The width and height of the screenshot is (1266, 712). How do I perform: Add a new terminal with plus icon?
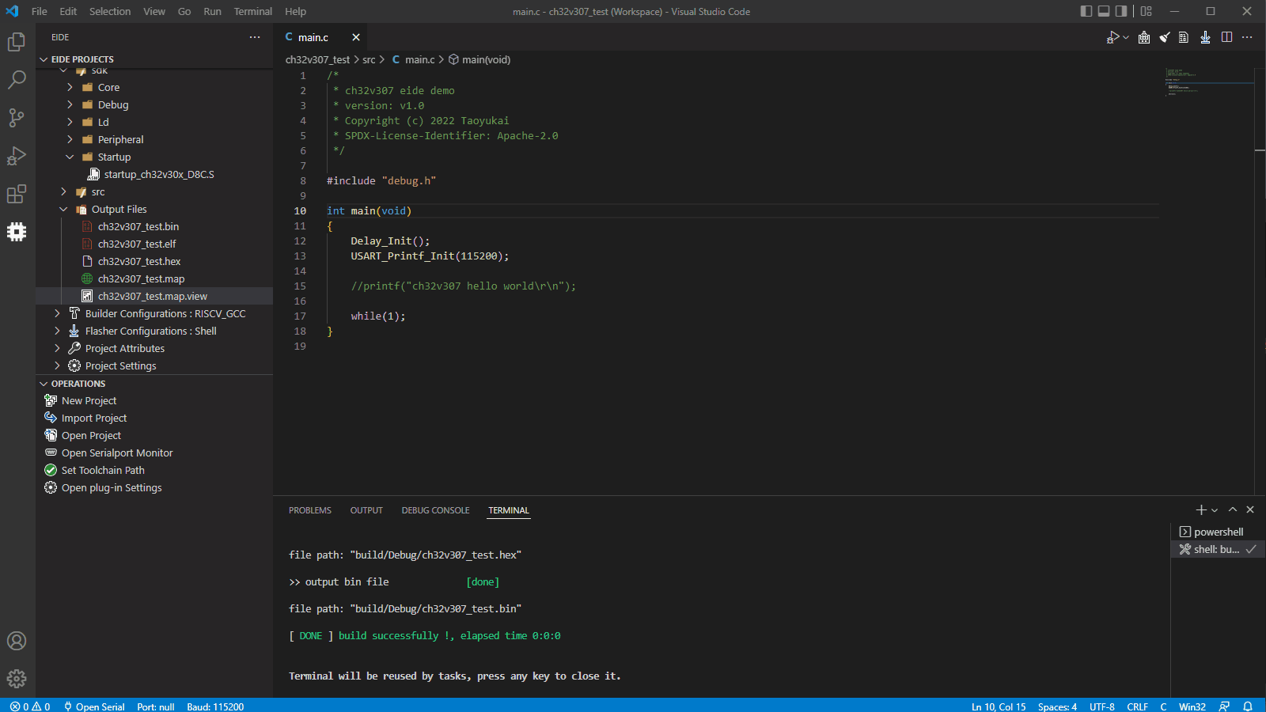(1201, 510)
